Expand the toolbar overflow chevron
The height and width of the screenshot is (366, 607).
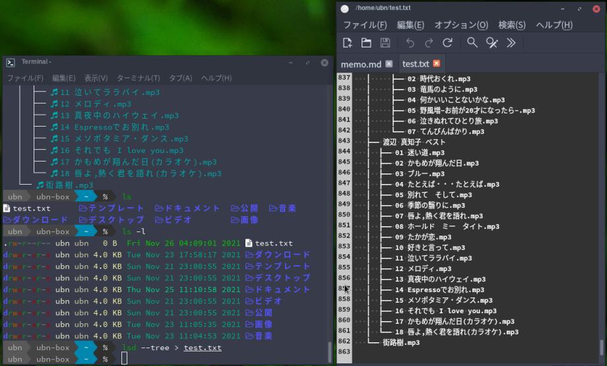[x=511, y=43]
